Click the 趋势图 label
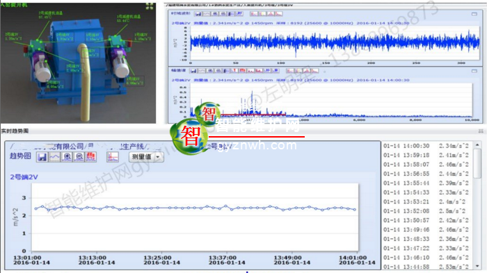This screenshot has width=487, height=273. [x=20, y=156]
